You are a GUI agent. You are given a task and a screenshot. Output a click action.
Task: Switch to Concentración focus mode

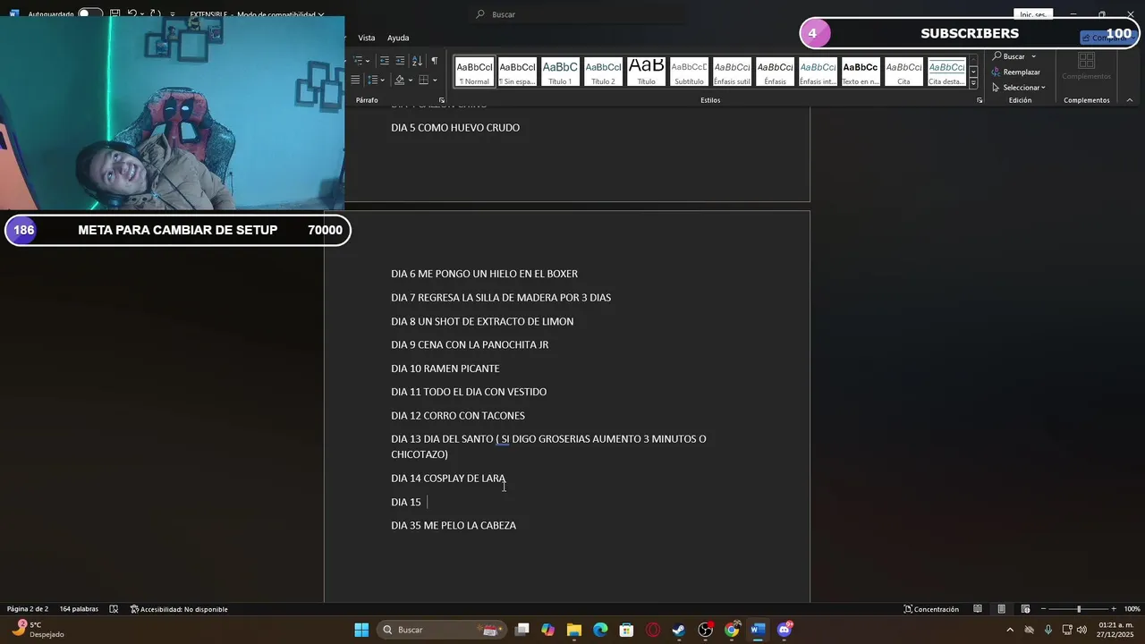[x=931, y=609]
